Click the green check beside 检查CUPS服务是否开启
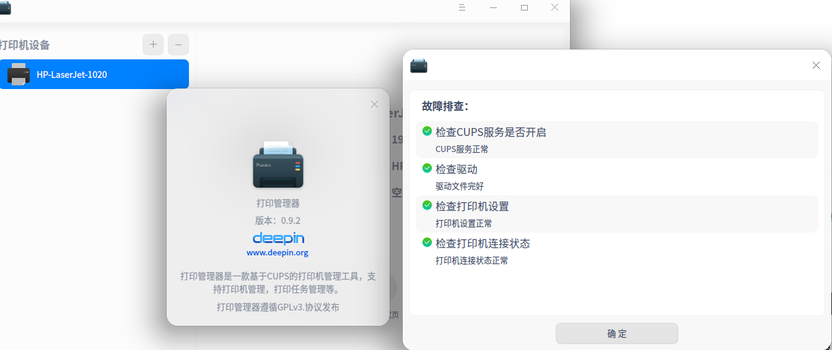 427,131
